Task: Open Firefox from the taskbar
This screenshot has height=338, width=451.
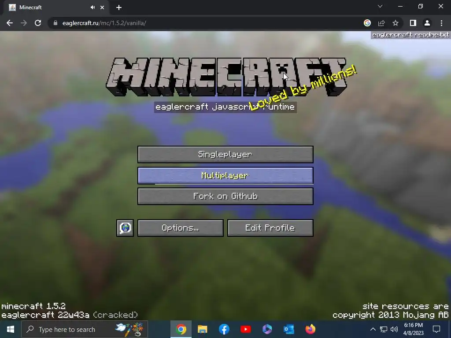Action: coord(311,329)
